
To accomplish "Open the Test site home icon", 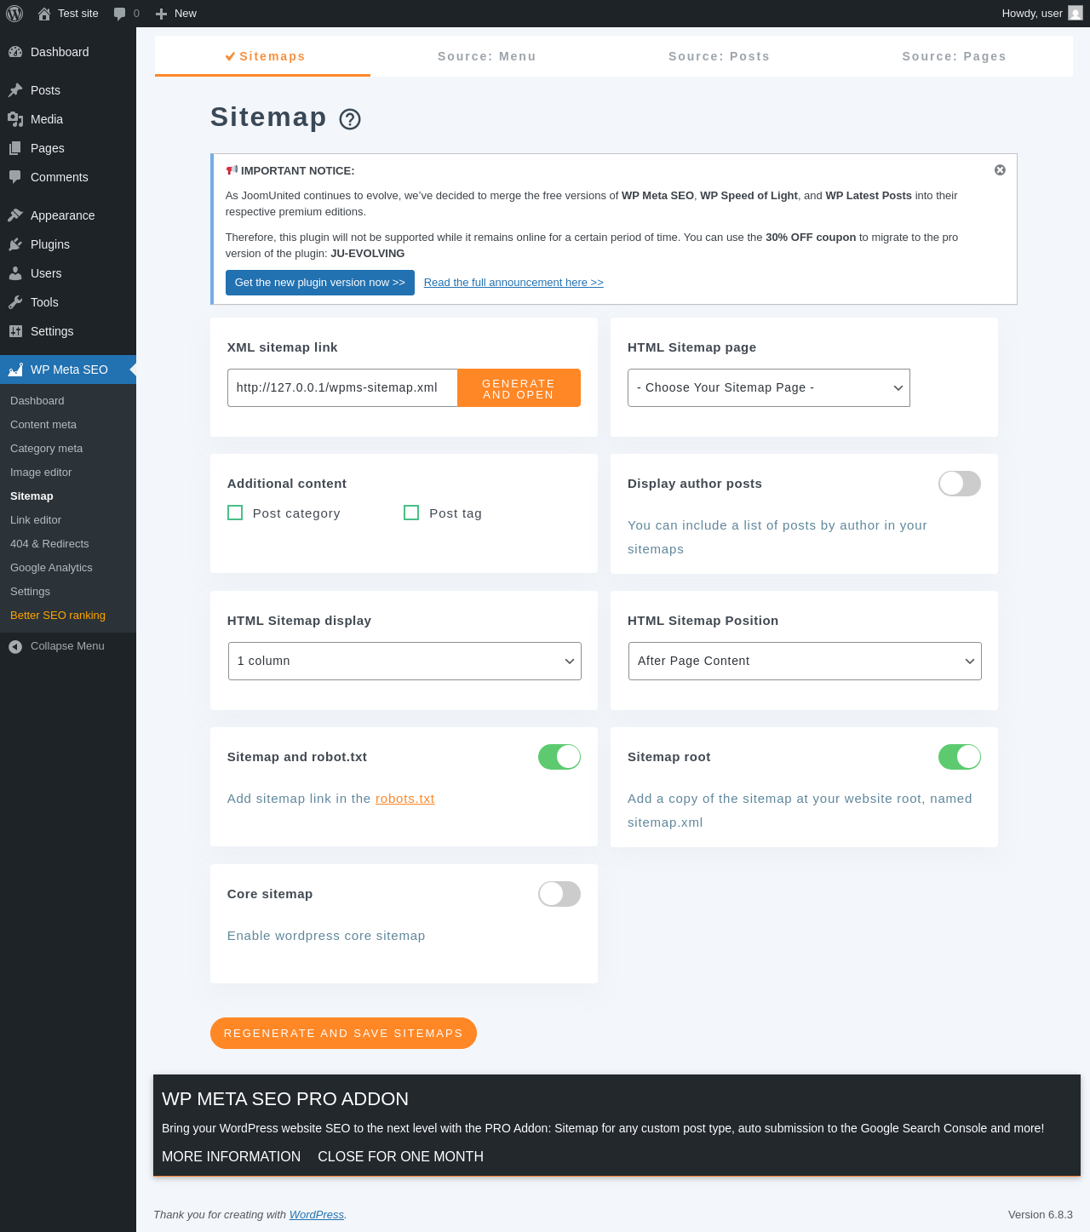I will pos(44,14).
